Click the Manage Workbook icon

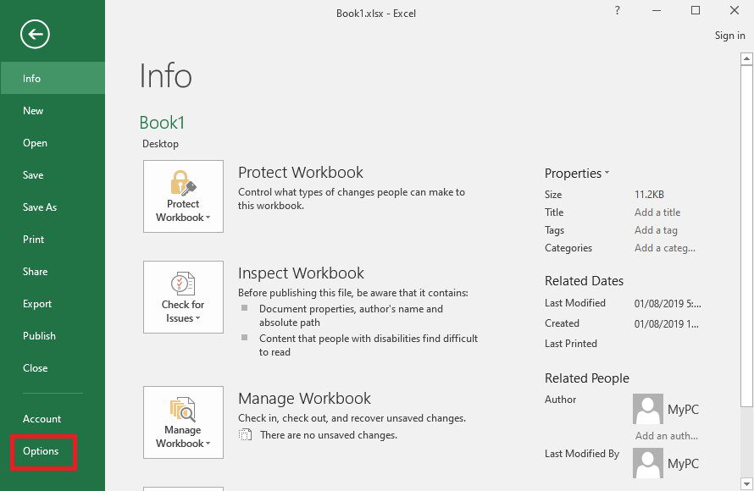[183, 410]
